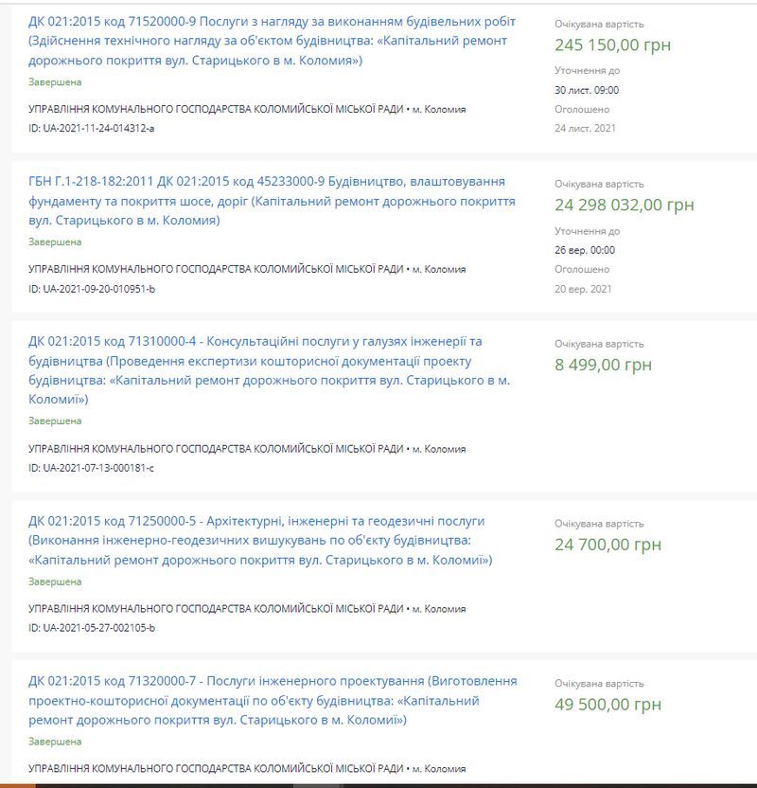Image resolution: width=757 pixels, height=788 pixels.
Task: Click the tender ID UA-2021-07-13-000181-c
Action: click(x=91, y=468)
